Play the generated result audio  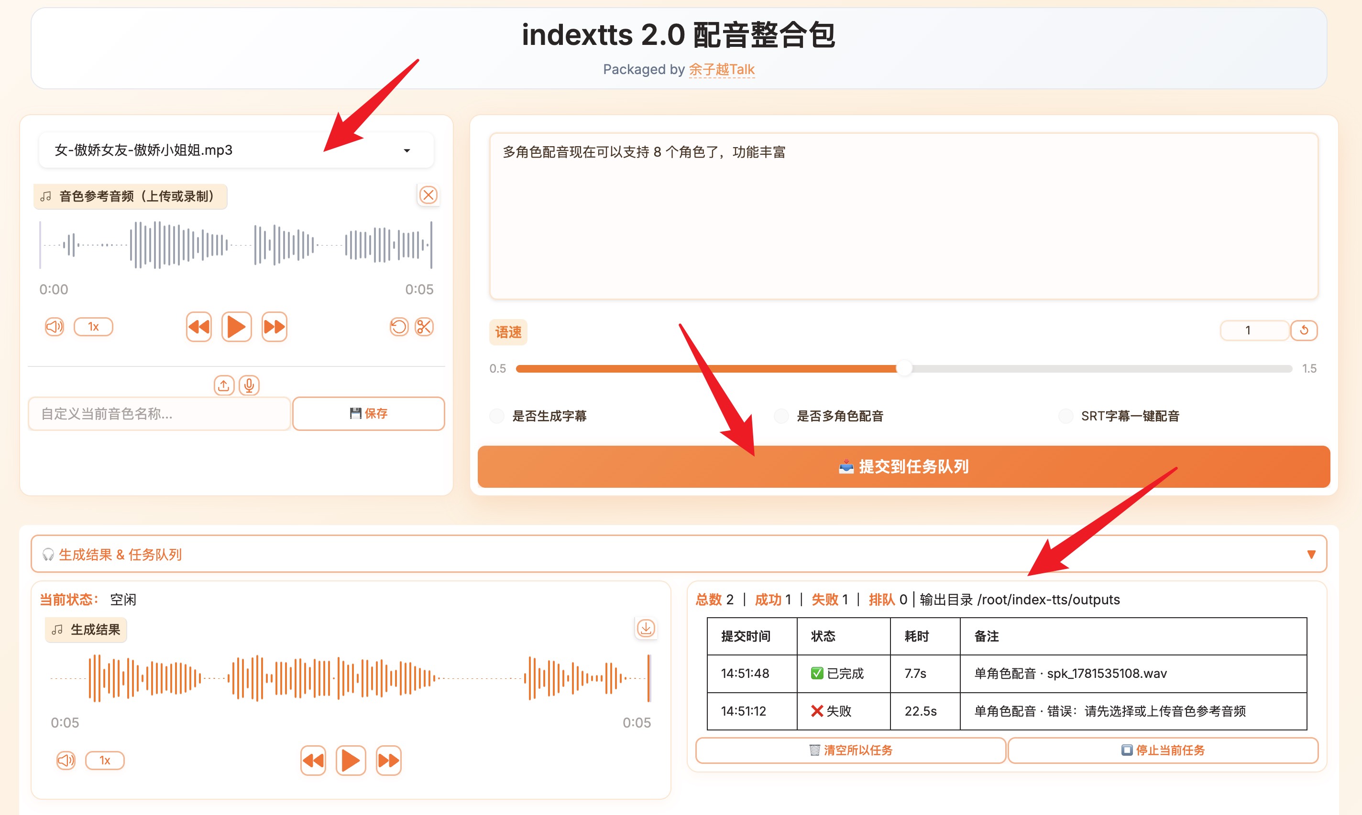[x=351, y=760]
